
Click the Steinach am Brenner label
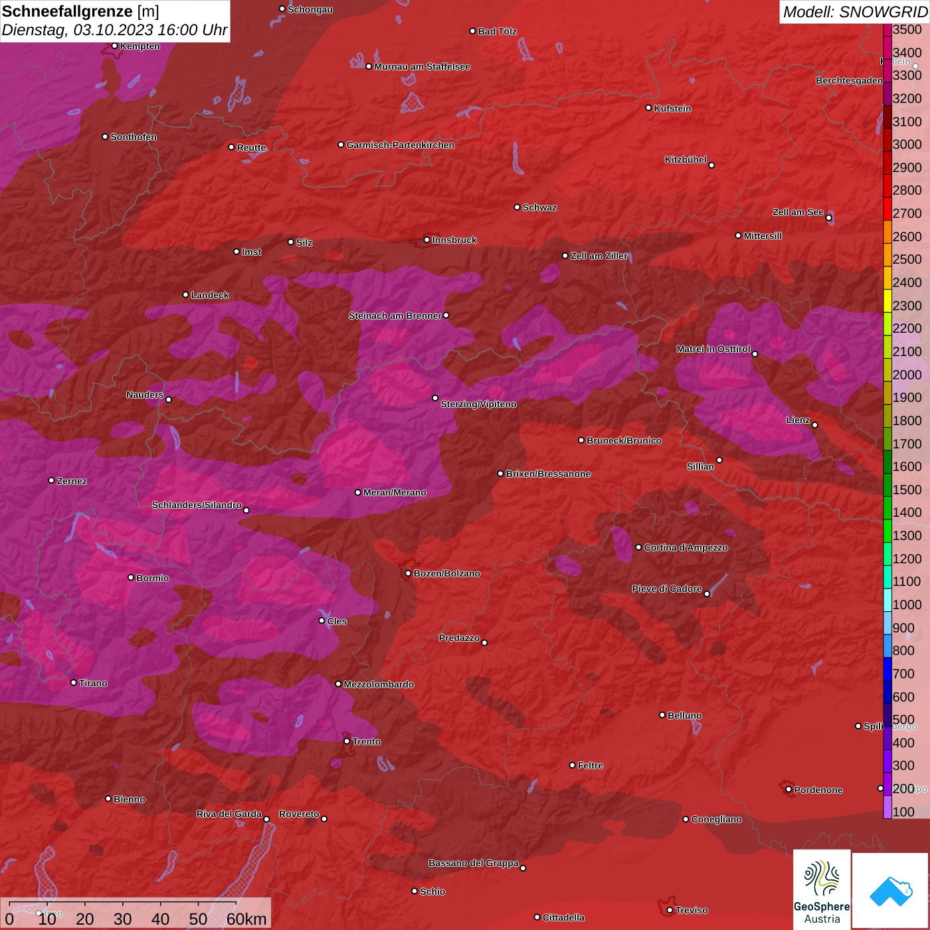[395, 316]
